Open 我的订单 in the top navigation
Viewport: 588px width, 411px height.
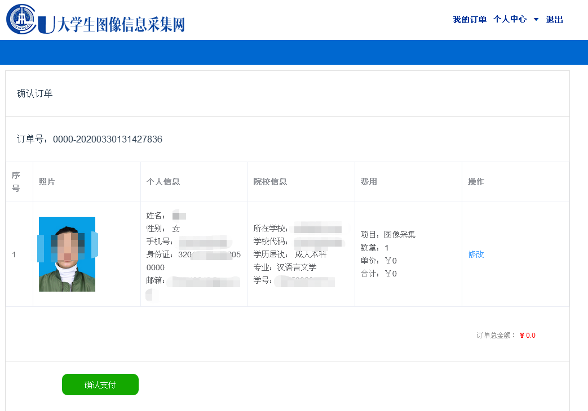[470, 20]
